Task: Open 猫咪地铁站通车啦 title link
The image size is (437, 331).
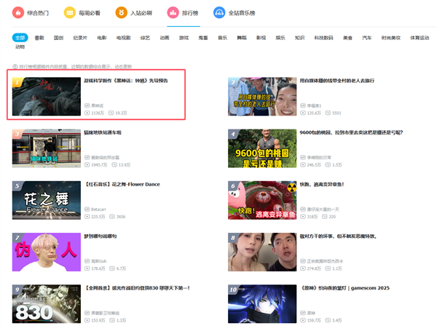Action: coord(103,132)
